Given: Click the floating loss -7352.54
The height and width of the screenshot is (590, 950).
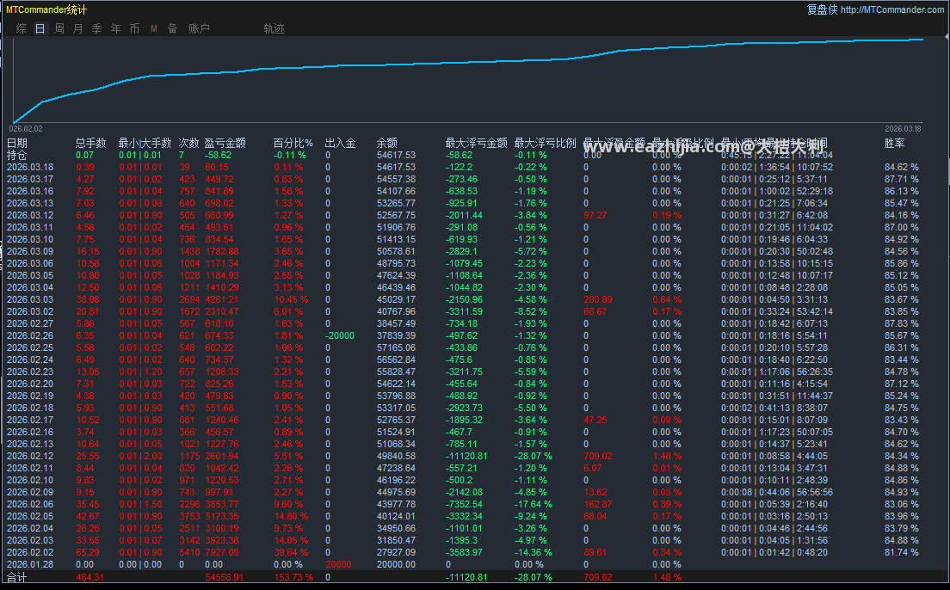Looking at the screenshot, I should click(464, 505).
